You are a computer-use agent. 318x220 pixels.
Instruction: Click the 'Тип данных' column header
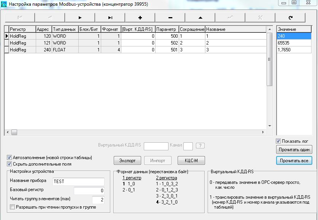click(64, 29)
